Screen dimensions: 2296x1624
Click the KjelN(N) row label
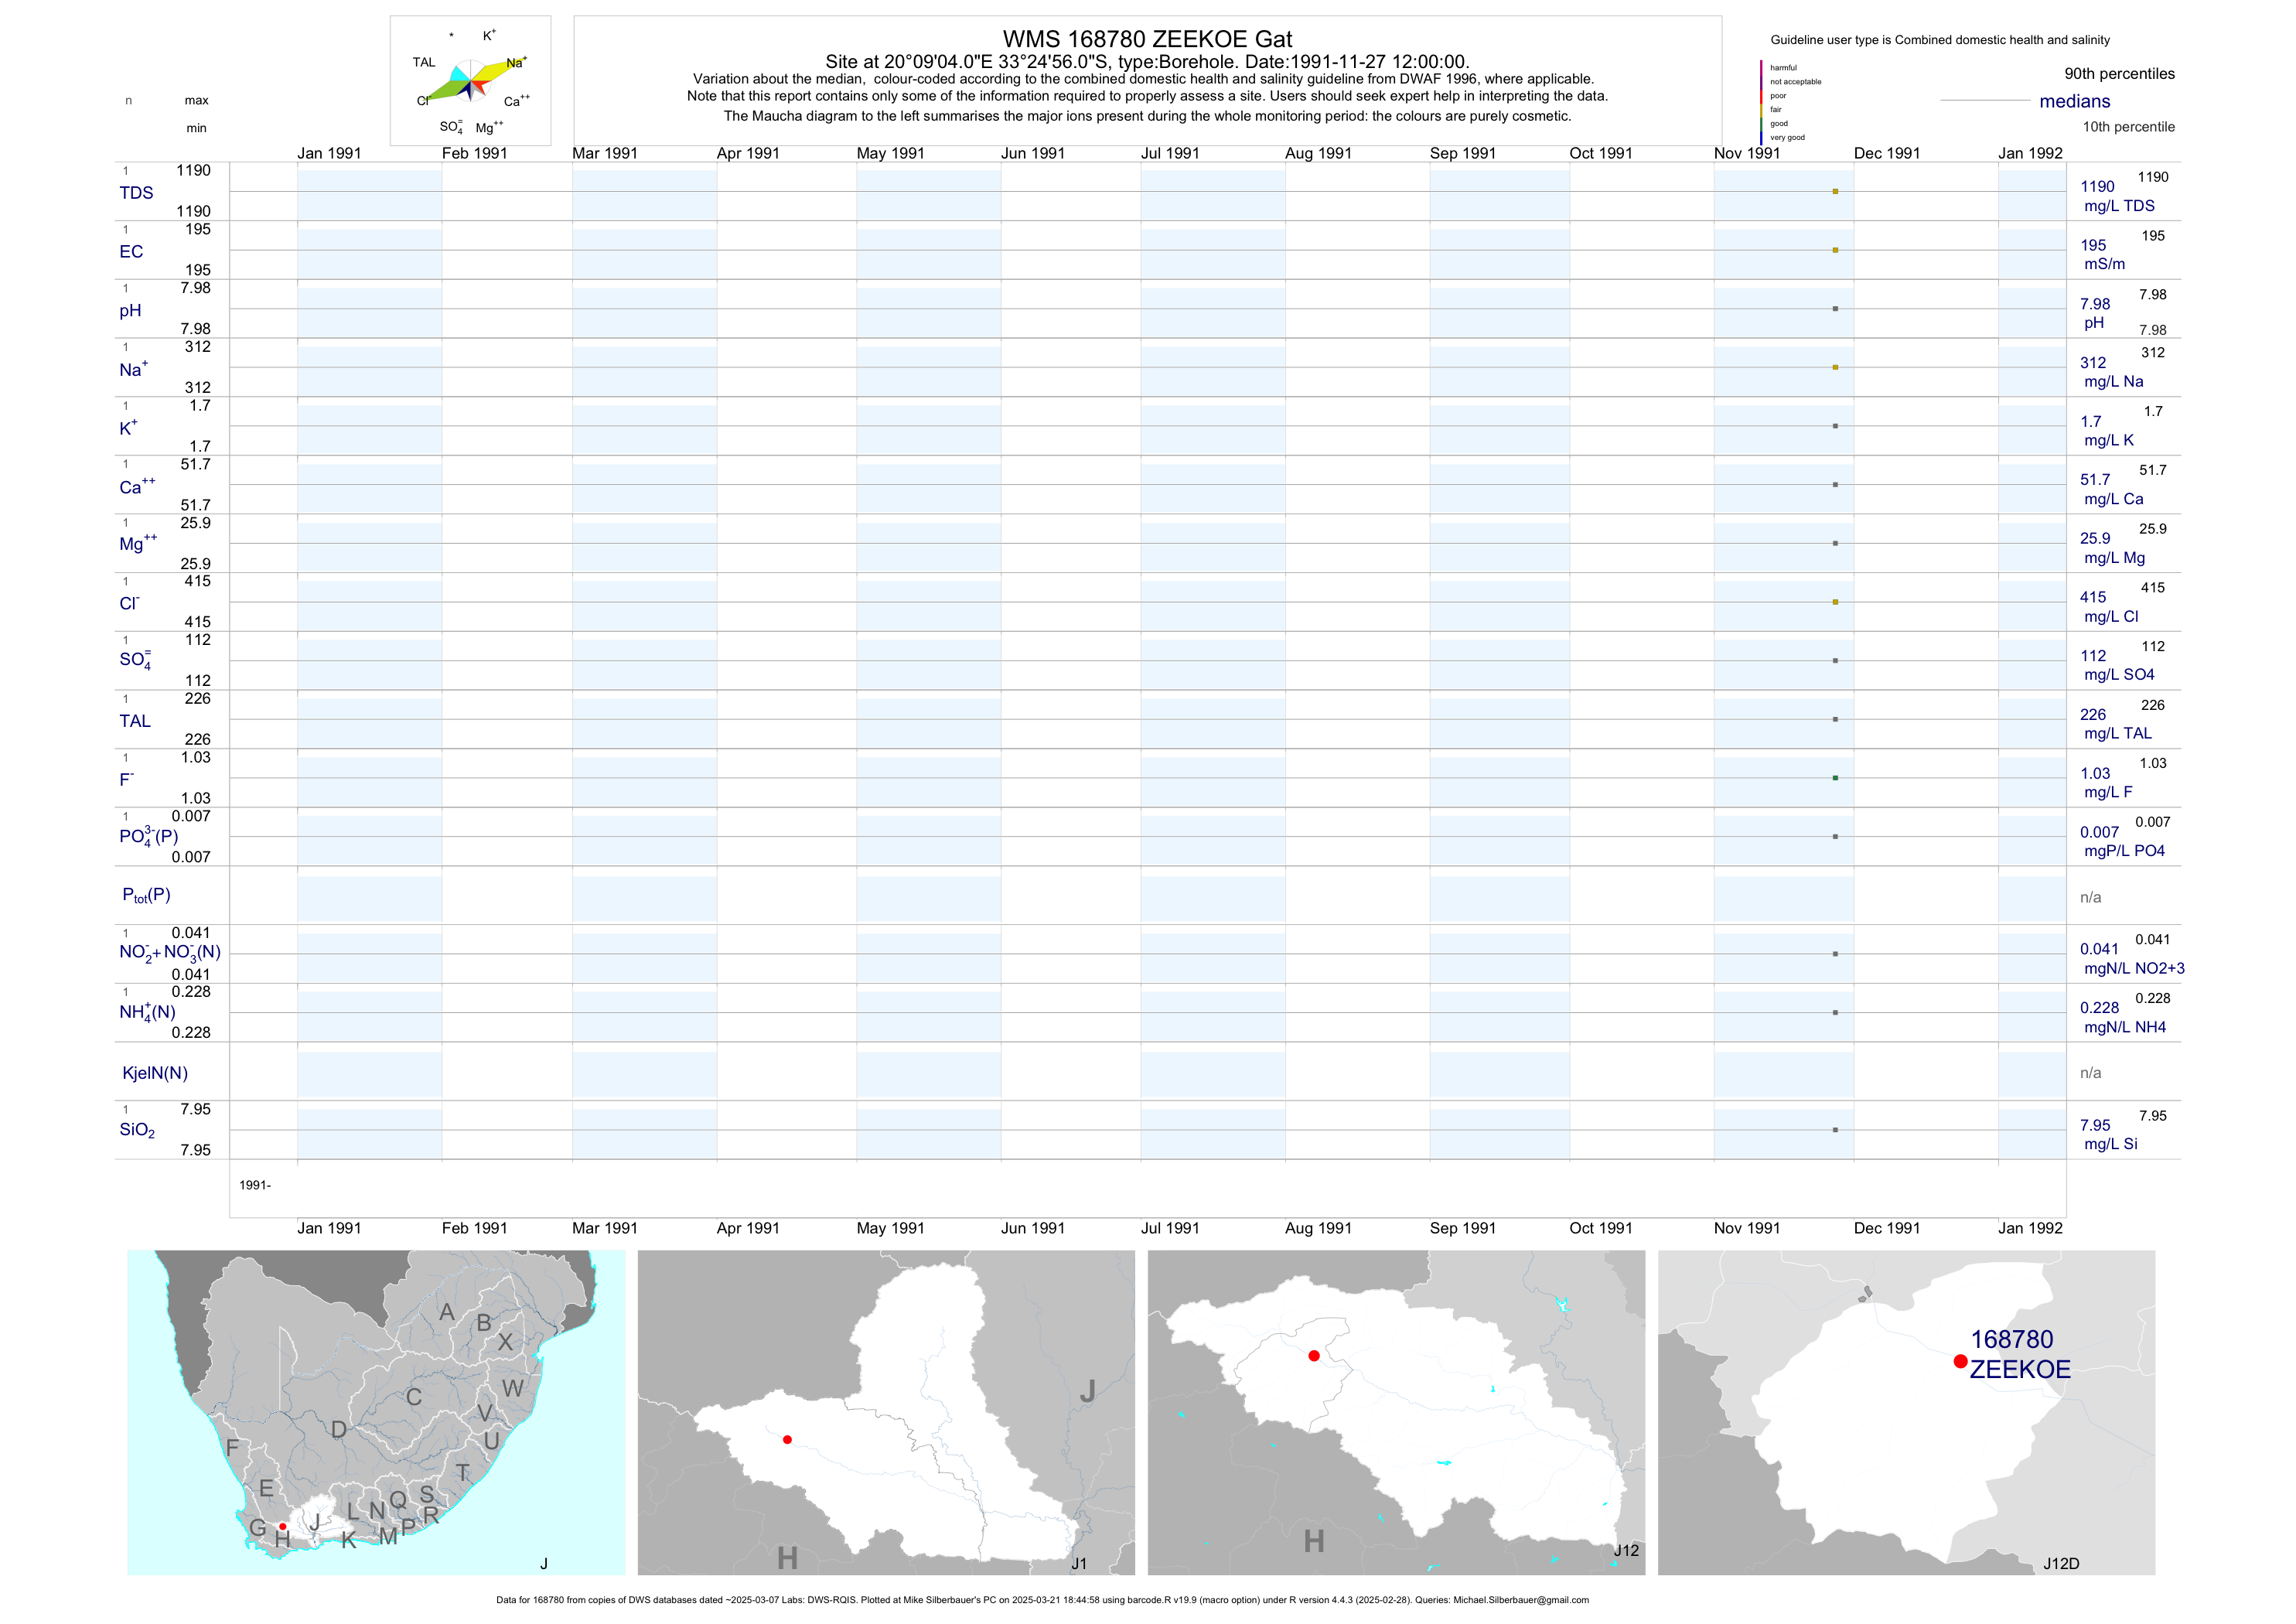155,1073
